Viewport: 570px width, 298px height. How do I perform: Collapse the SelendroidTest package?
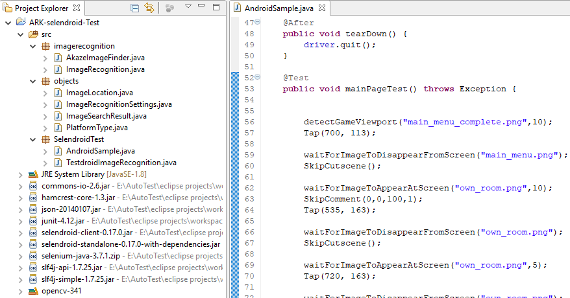click(x=32, y=139)
